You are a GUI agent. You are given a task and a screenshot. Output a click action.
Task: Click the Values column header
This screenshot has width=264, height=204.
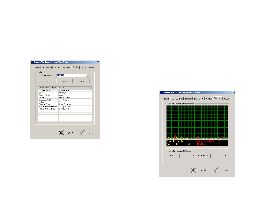point(75,88)
